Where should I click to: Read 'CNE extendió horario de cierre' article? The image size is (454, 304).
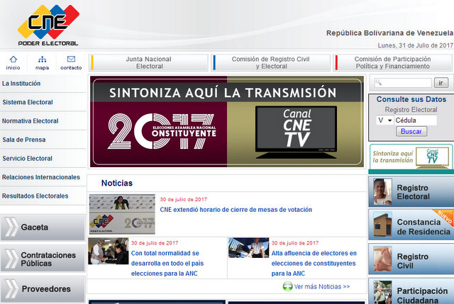236,210
